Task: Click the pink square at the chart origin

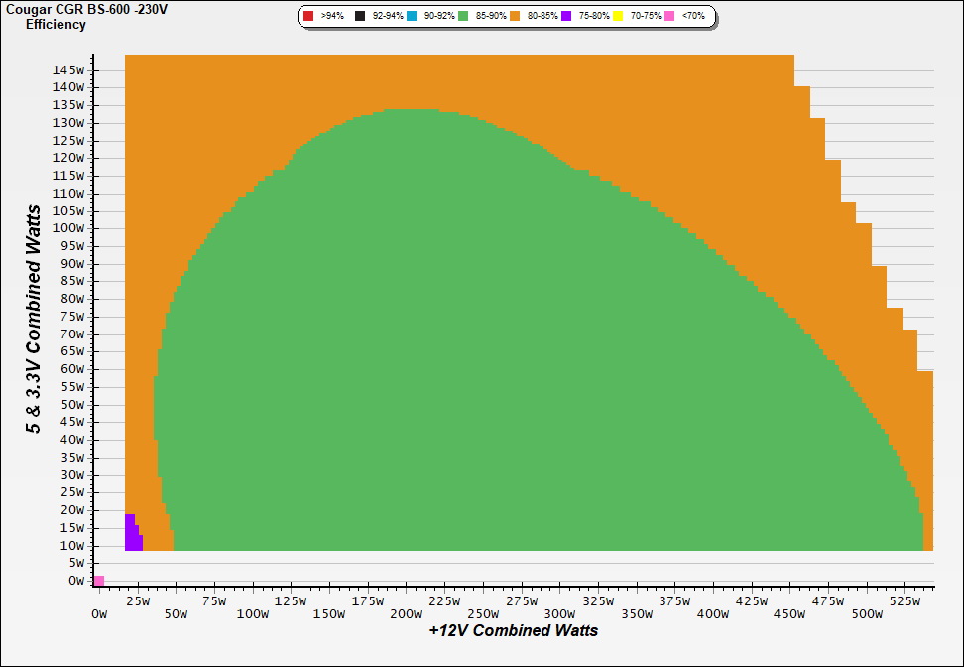Action: tap(99, 581)
